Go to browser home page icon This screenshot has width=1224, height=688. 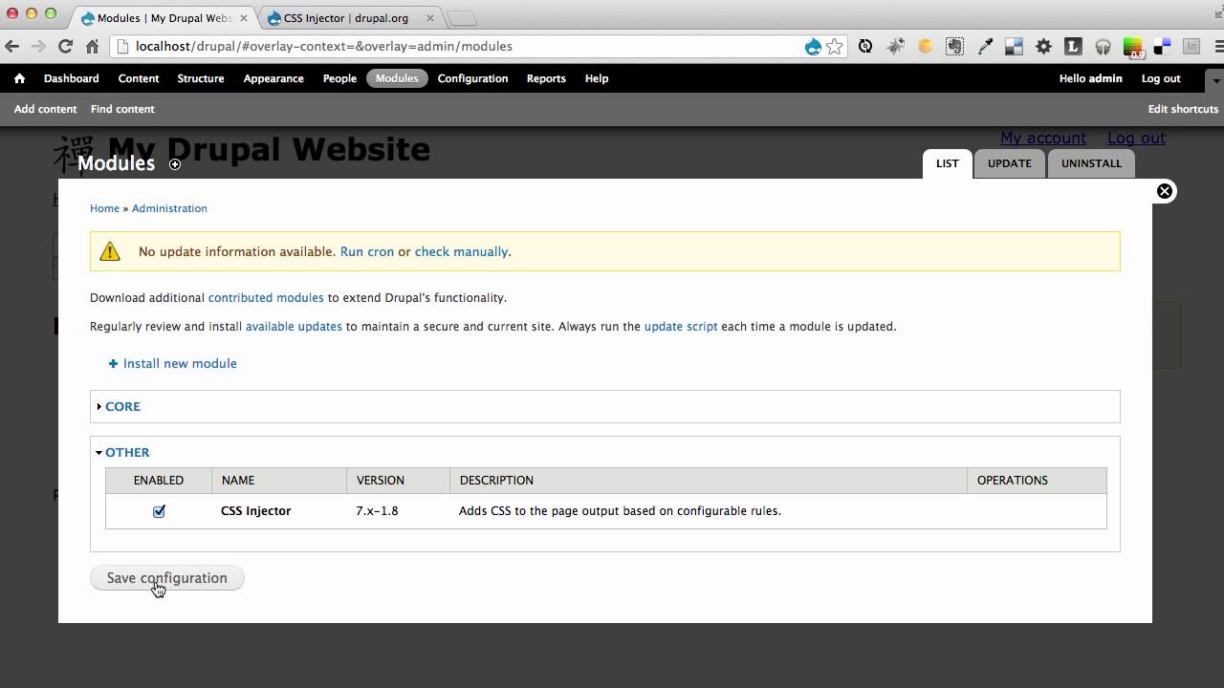coord(92,46)
